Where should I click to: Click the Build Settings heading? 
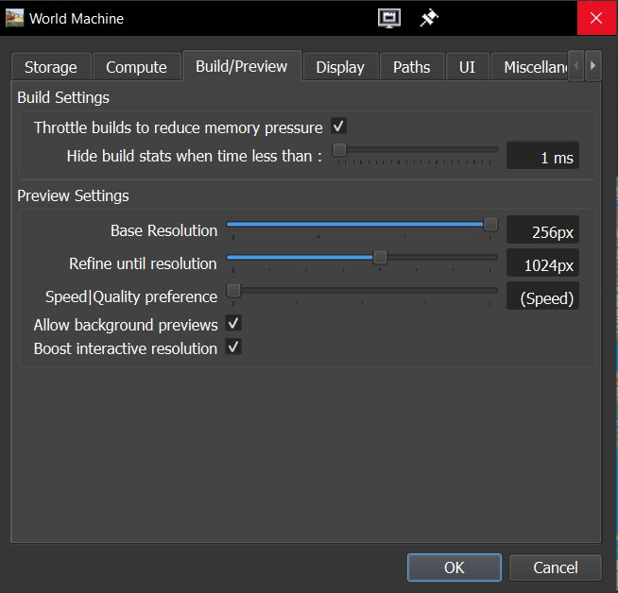coord(63,97)
